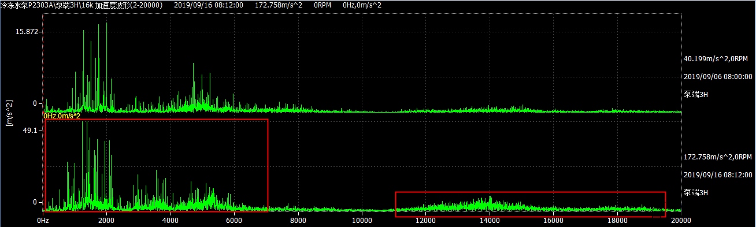Click the 10000 Hz axis tick label
Image resolution: width=756 pixels, height=227 pixels.
pos(362,221)
